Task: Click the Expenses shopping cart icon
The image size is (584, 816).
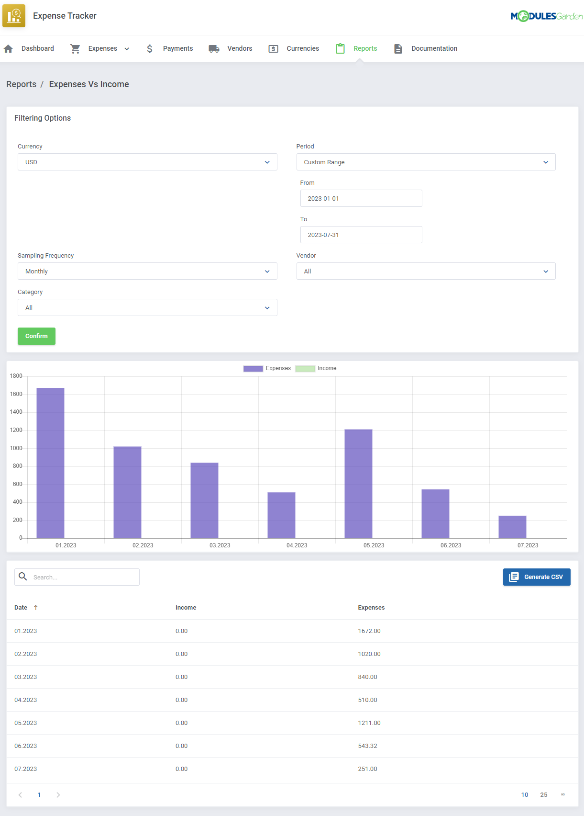Action: 75,49
